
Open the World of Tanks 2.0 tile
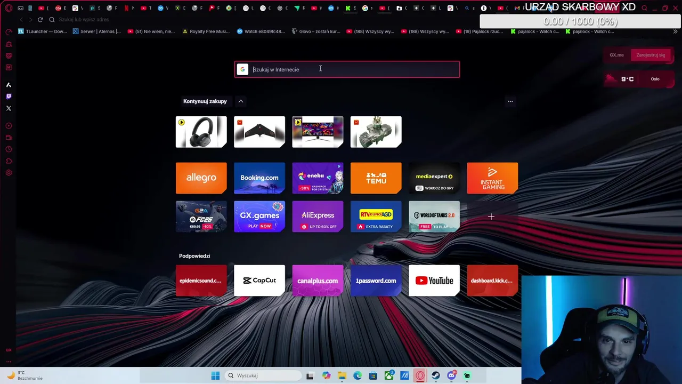[434, 217]
